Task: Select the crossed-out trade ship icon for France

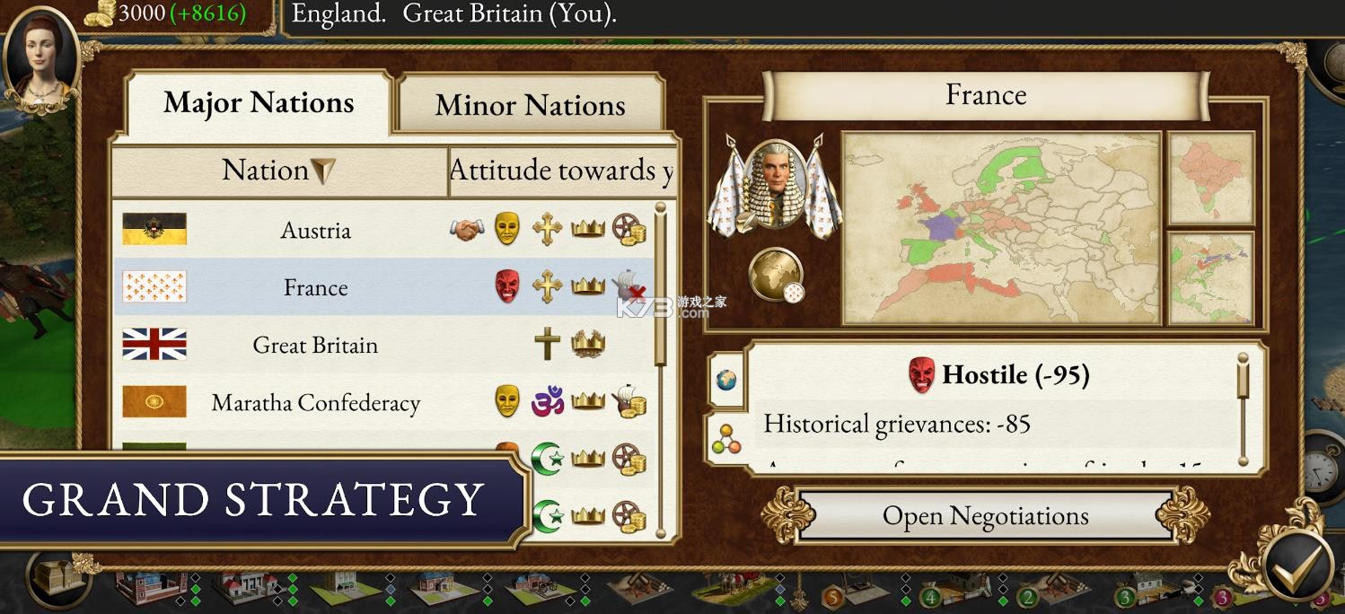Action: (x=629, y=287)
